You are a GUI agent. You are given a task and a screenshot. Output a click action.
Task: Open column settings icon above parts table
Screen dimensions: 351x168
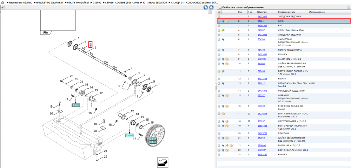[x=348, y=7]
